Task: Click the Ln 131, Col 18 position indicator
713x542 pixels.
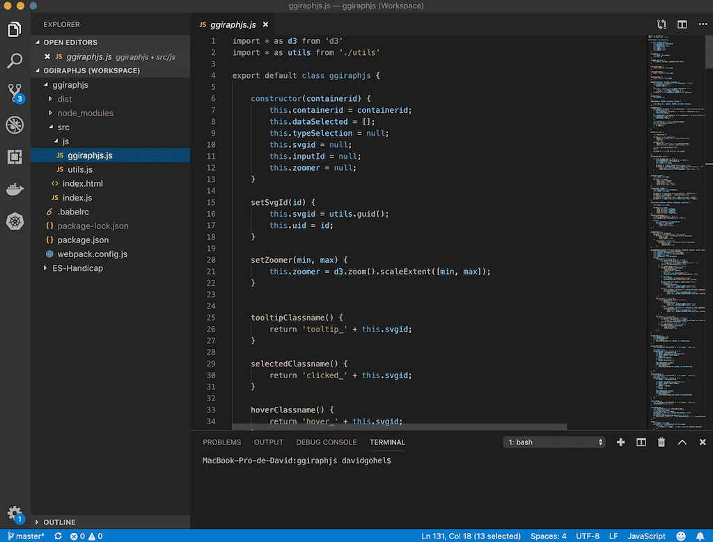Action: (471, 536)
